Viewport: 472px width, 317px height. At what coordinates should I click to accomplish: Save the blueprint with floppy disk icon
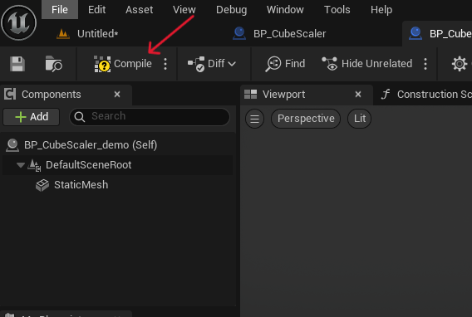coord(17,64)
